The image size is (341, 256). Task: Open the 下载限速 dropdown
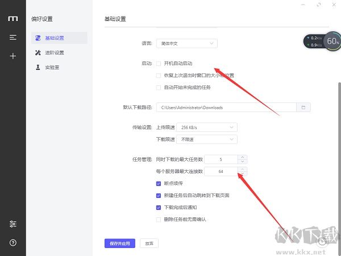[x=207, y=139]
